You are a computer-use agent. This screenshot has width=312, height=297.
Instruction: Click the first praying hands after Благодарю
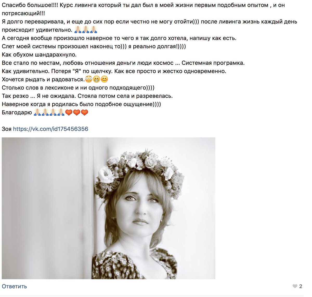(37, 112)
